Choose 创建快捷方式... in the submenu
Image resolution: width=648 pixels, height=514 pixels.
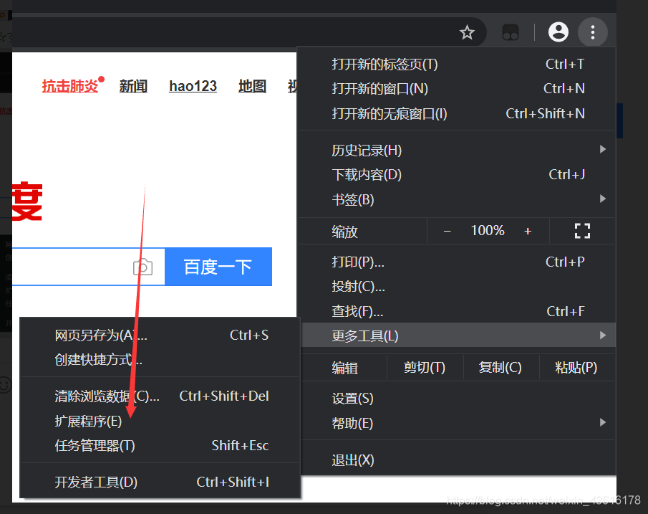tap(160, 359)
